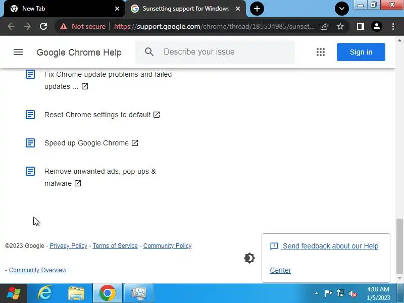The height and width of the screenshot is (303, 404).
Task: Open Windows Explorer folder on taskbar
Action: point(76,293)
